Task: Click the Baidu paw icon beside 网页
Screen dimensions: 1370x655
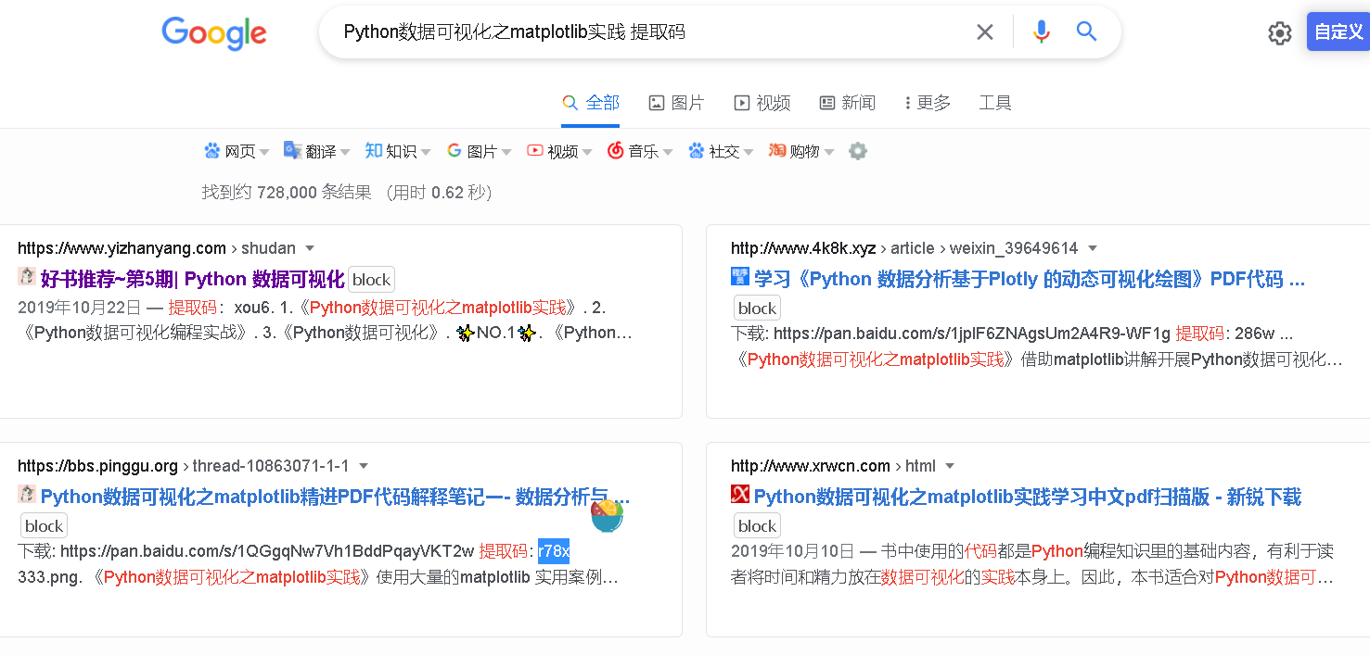Action: 212,150
